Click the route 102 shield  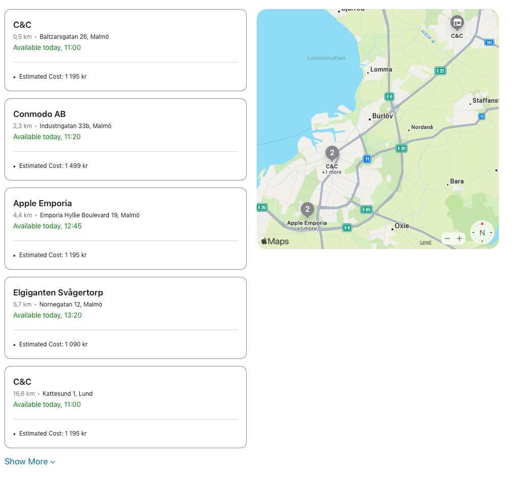pyautogui.click(x=489, y=42)
